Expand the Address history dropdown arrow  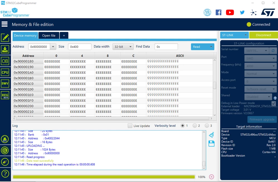click(53, 47)
